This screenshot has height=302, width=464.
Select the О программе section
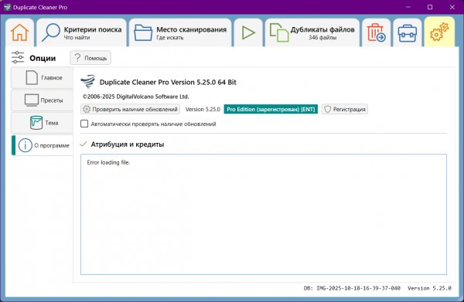(43, 145)
